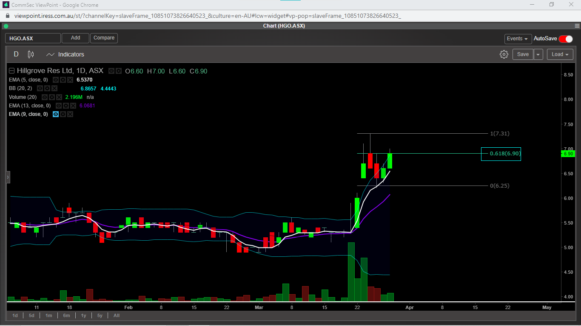Open settings for EMA (13, close, 0)

[x=66, y=106]
